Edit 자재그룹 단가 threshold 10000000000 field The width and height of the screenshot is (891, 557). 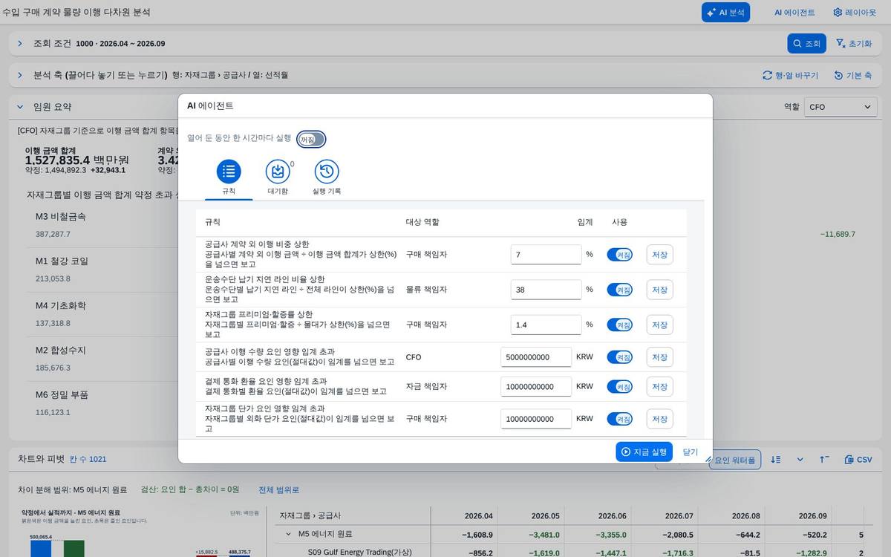536,419
